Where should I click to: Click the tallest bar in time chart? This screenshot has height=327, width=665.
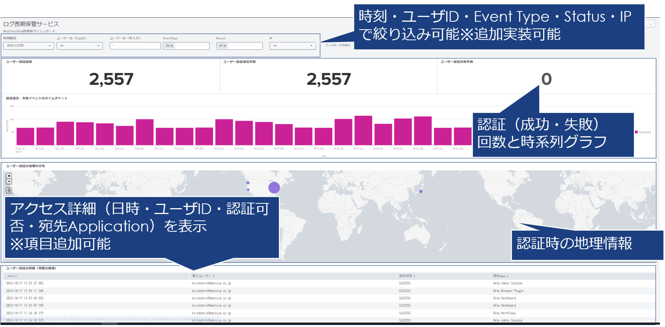pos(363,130)
